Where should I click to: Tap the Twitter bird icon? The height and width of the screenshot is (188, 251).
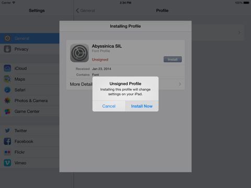[x=7, y=131]
